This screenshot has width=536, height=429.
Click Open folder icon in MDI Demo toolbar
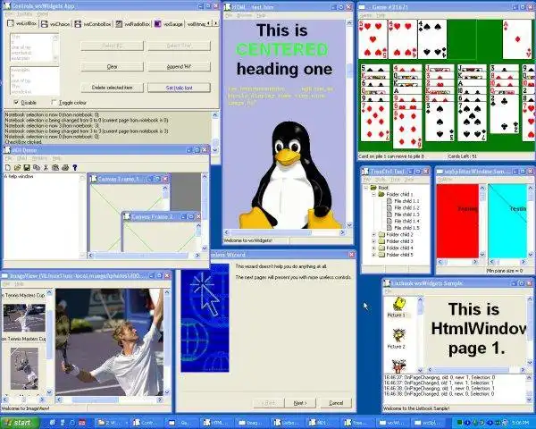(x=17, y=168)
